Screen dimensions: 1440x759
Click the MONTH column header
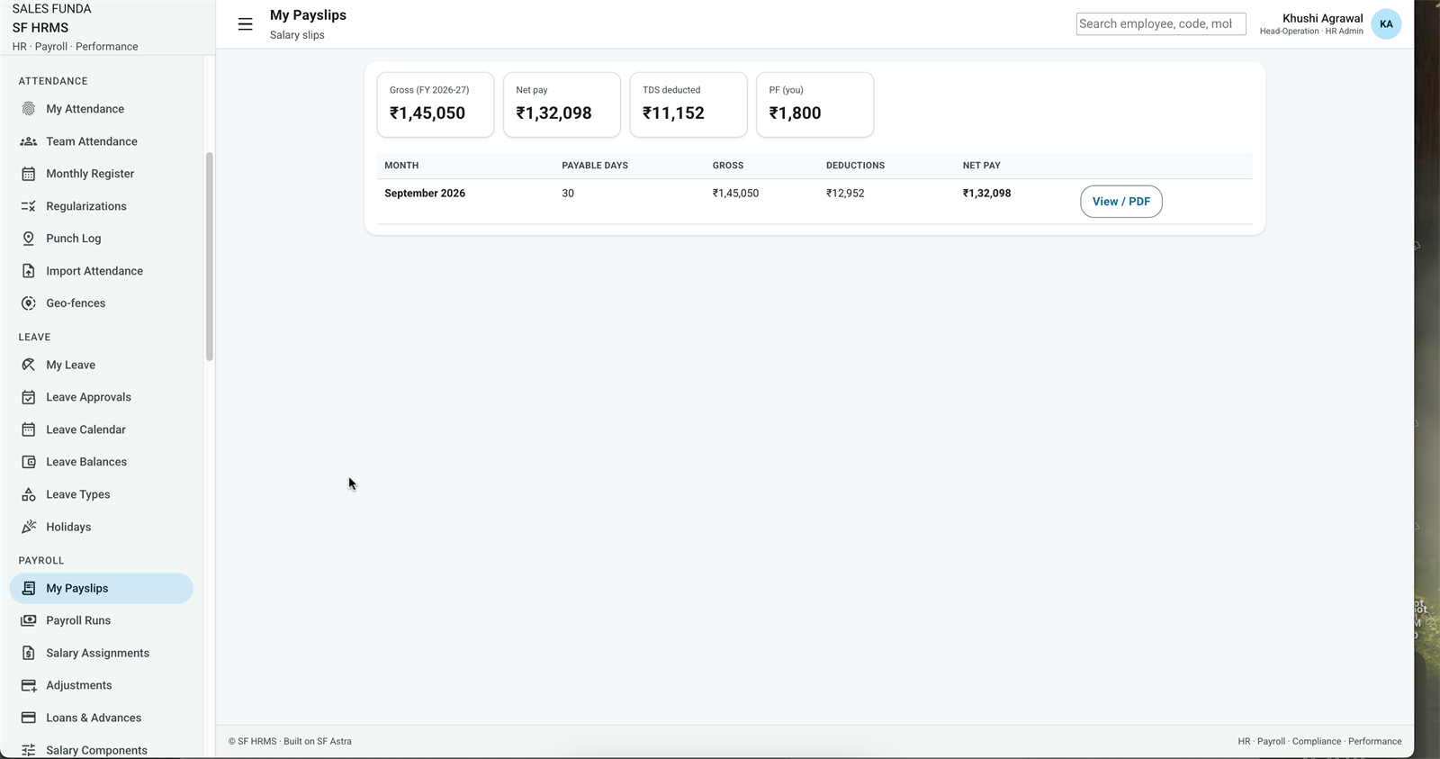tap(401, 166)
